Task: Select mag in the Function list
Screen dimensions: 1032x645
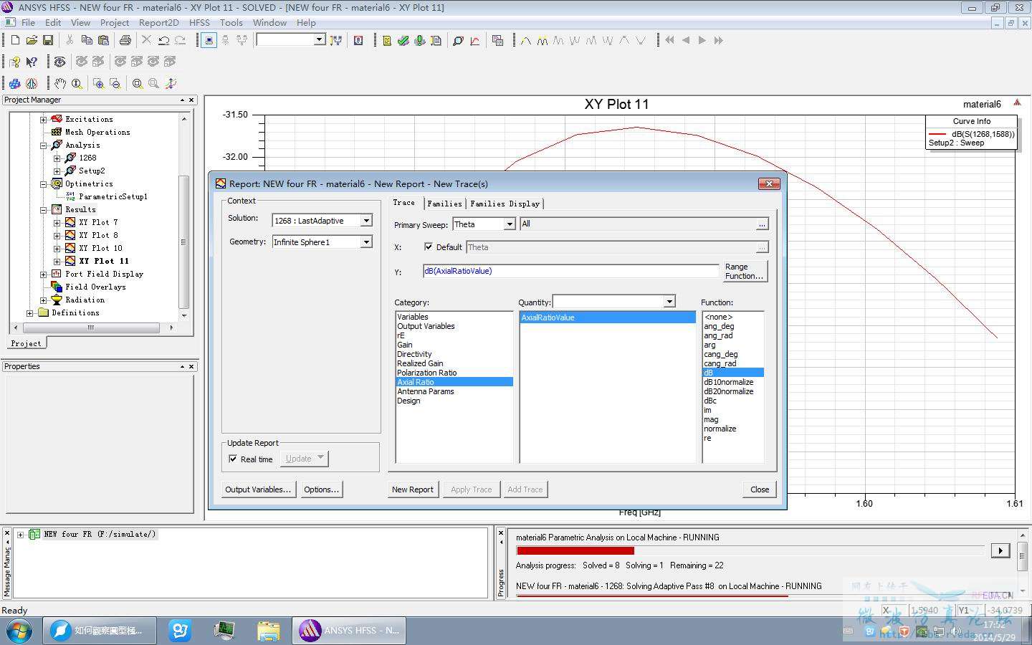Action: [711, 419]
